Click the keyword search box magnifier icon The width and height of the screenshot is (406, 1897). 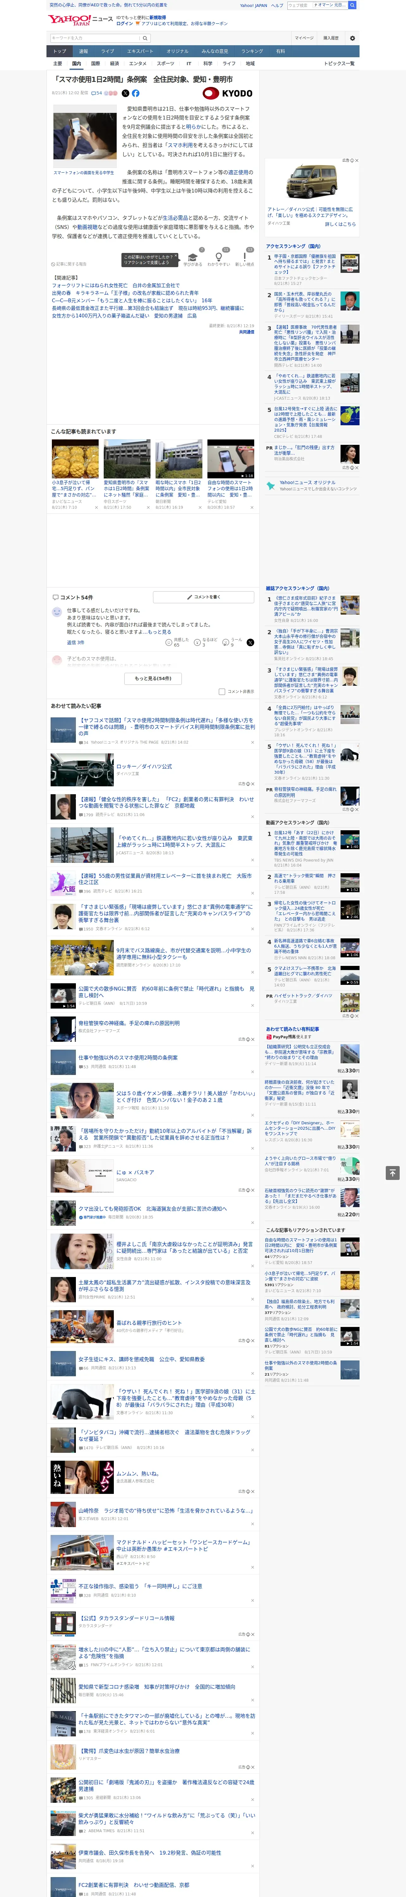[x=145, y=38]
